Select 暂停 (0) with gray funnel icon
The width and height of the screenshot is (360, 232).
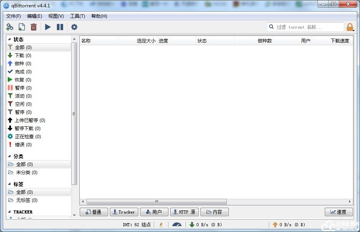pos(39,112)
